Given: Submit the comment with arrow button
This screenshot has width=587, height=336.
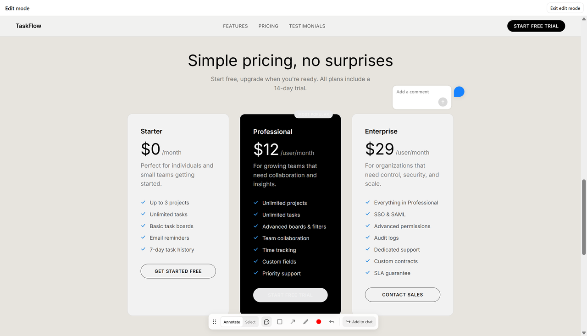Looking at the screenshot, I should (443, 102).
